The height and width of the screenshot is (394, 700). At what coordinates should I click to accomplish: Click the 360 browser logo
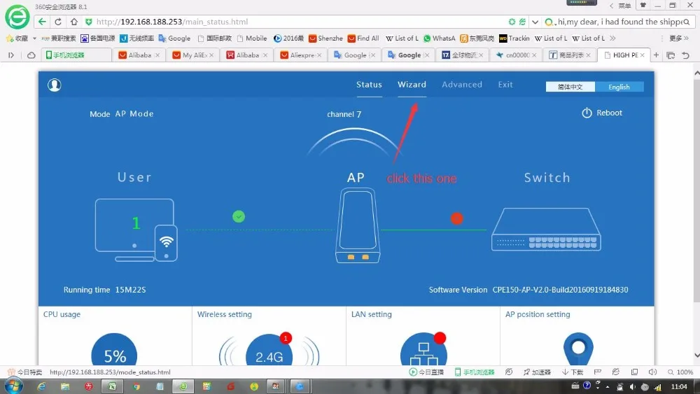17,17
